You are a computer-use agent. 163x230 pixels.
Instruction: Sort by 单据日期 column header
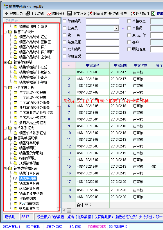[x=121, y=65]
